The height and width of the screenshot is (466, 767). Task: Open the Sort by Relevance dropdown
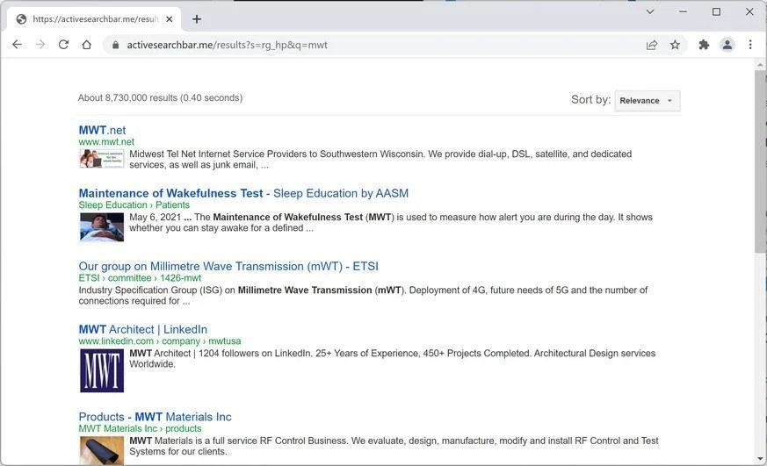tap(648, 101)
